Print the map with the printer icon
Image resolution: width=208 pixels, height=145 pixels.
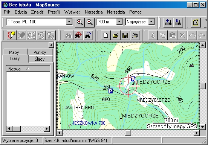click(x=135, y=35)
